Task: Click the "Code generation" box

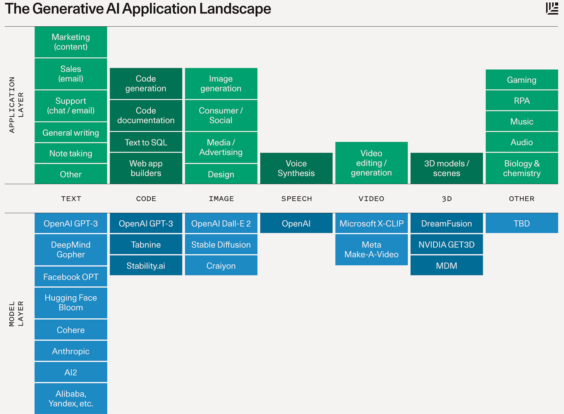Action: (x=146, y=83)
